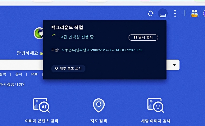Click the 이미지 콘텐츠 검색 label
Image resolution: width=205 pixels, height=126 pixels.
[x=41, y=121]
